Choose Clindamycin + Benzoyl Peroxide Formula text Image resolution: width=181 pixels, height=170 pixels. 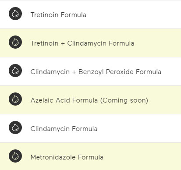(x=96, y=72)
